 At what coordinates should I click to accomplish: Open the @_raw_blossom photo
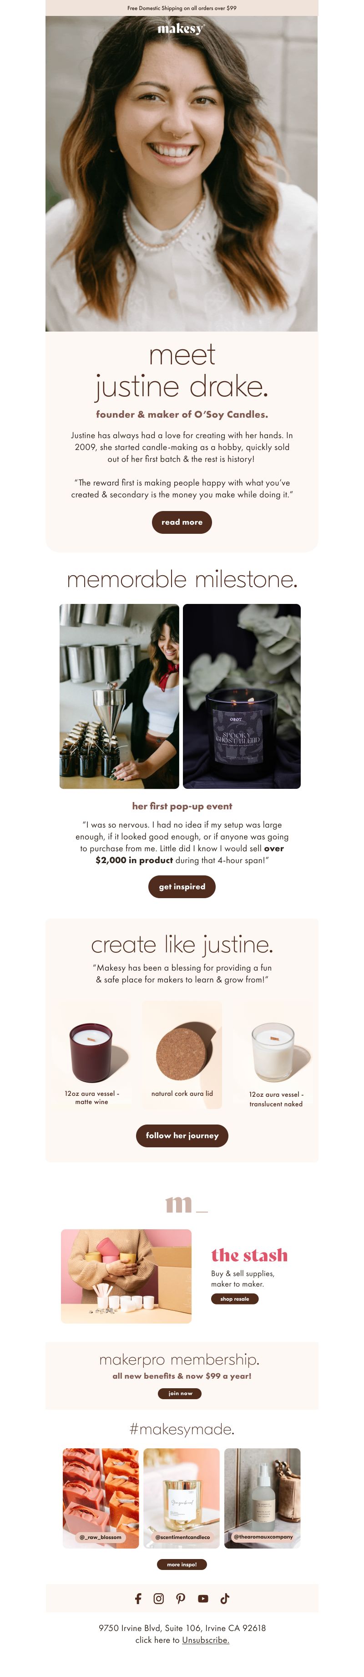coord(101,1498)
